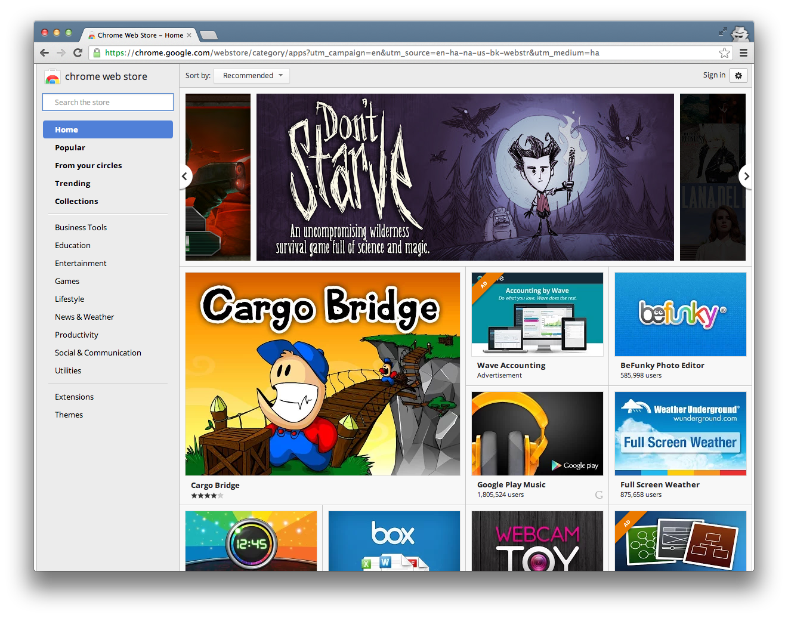788x618 pixels.
Task: Click the incognito user avatar icon
Action: (x=740, y=33)
